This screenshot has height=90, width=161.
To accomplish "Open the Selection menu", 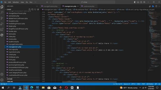I will tap(16, 2).
